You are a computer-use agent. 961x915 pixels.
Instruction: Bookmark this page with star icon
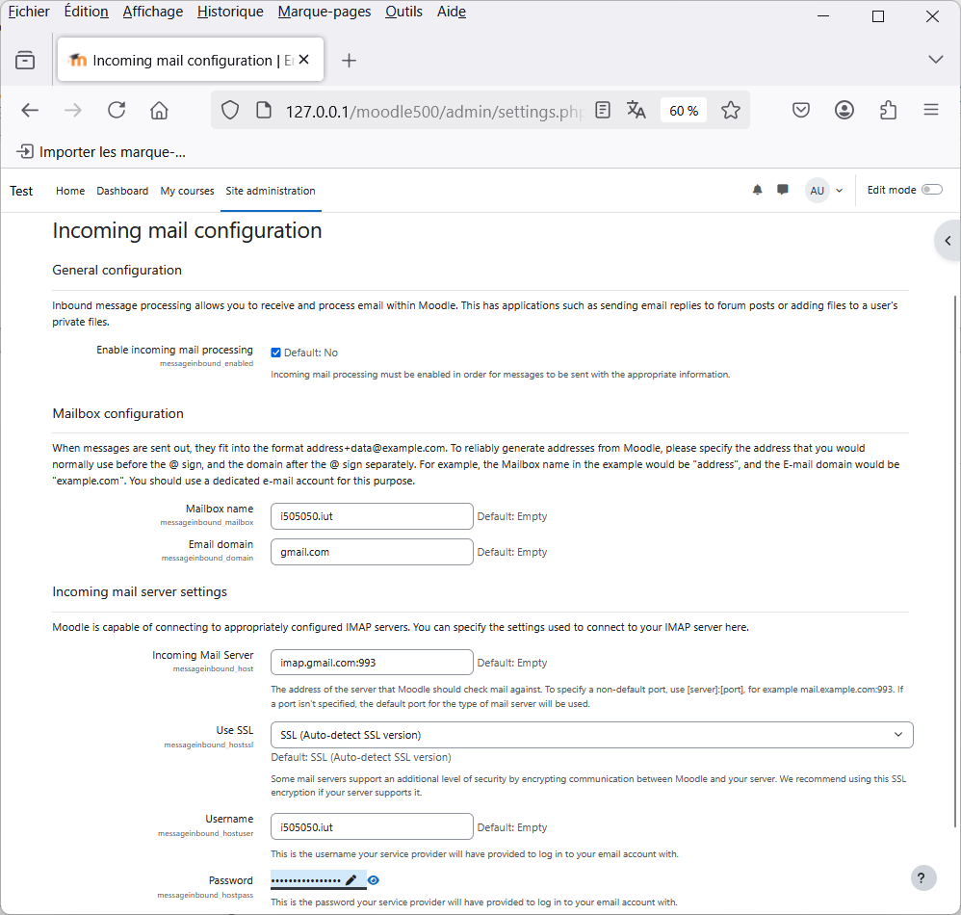[731, 111]
